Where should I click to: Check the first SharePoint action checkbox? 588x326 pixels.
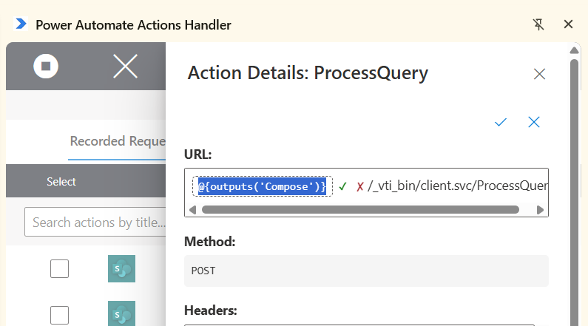click(60, 268)
